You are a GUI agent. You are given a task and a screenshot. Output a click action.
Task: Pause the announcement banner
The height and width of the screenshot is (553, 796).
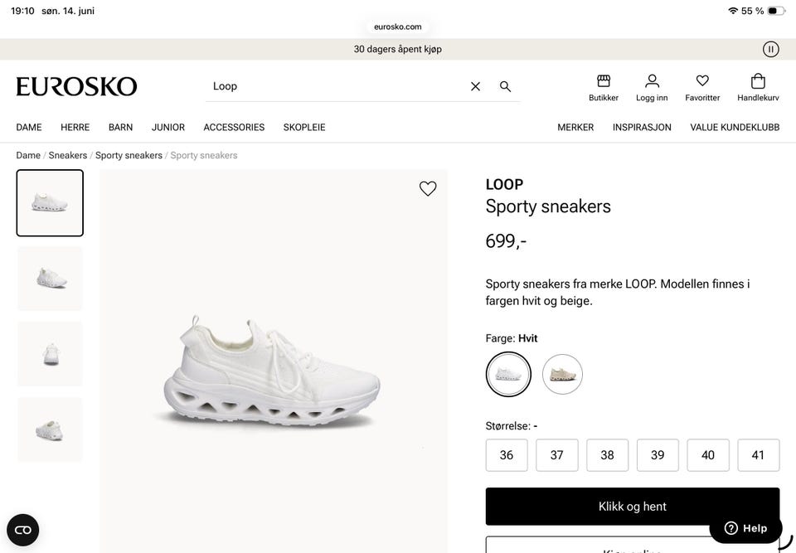(770, 49)
